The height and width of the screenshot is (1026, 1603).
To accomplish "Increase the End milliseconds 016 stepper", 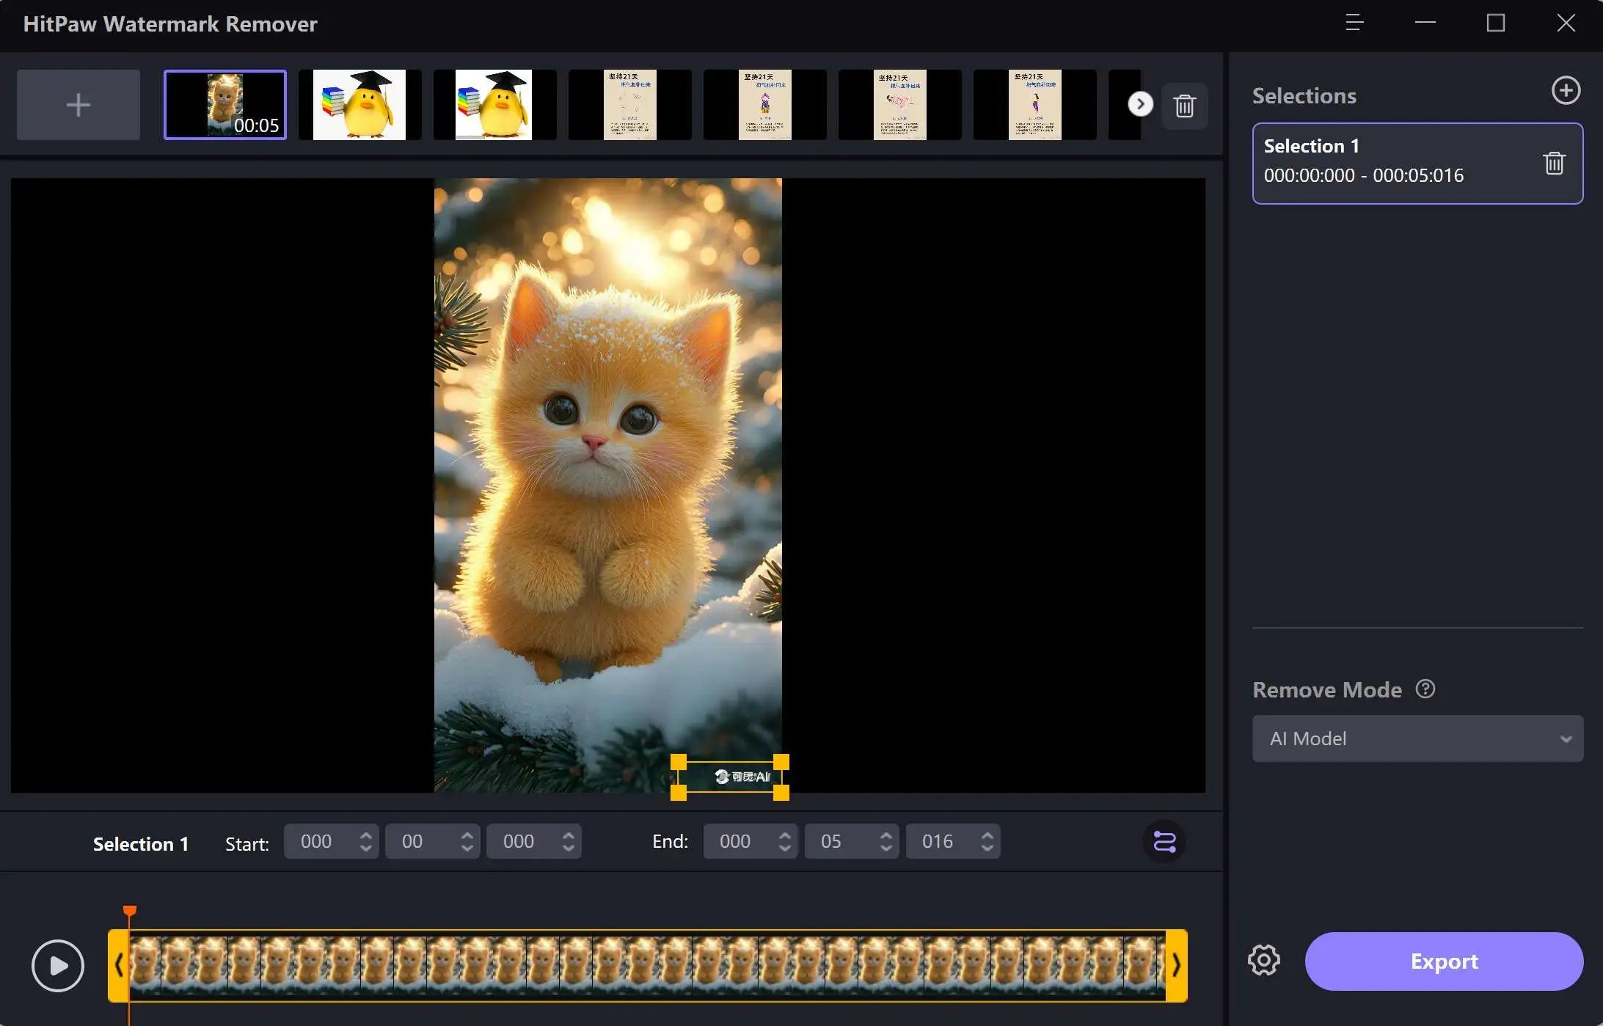I will (987, 835).
